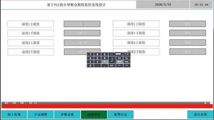Minimize the on-screen numeric keypad

tap(123, 54)
